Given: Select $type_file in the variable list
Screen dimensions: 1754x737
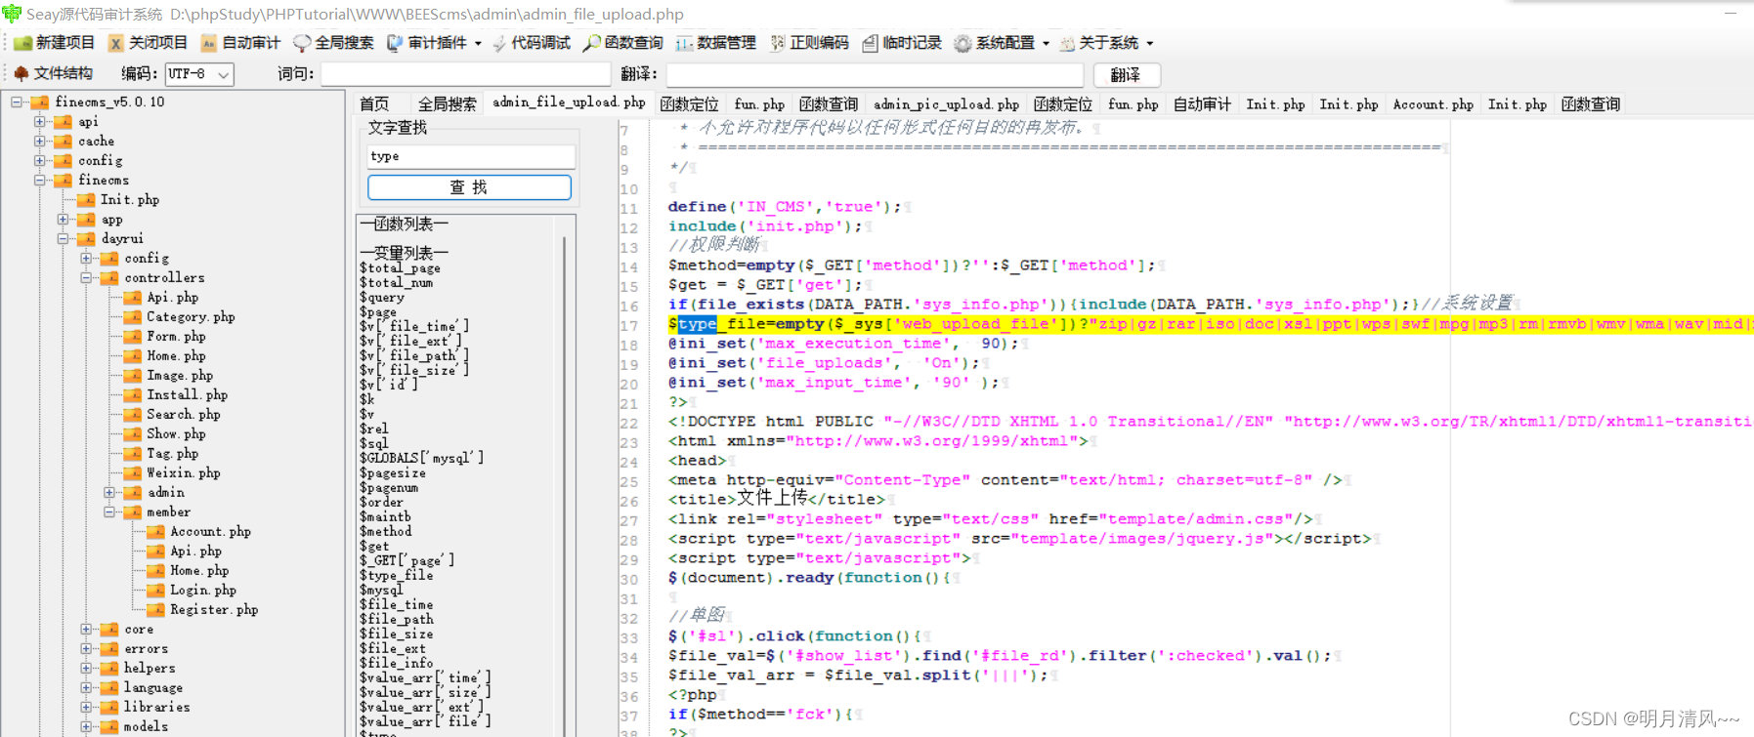Looking at the screenshot, I should click(x=396, y=575).
